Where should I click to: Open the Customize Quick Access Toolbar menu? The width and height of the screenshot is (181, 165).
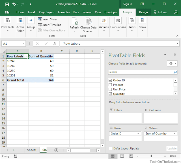point(31,4)
